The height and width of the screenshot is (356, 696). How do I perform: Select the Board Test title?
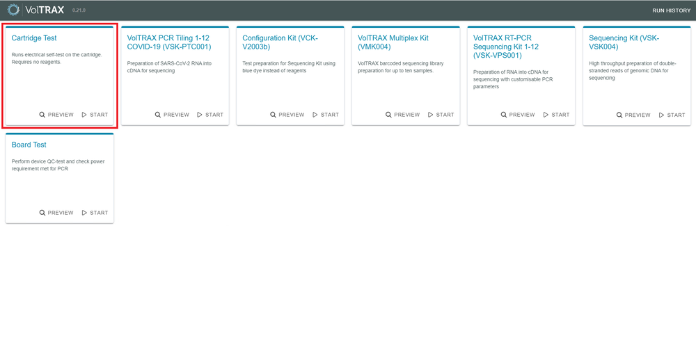[29, 145]
